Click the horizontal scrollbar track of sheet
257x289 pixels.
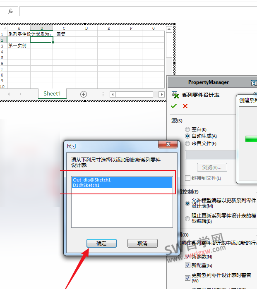pos(137,94)
